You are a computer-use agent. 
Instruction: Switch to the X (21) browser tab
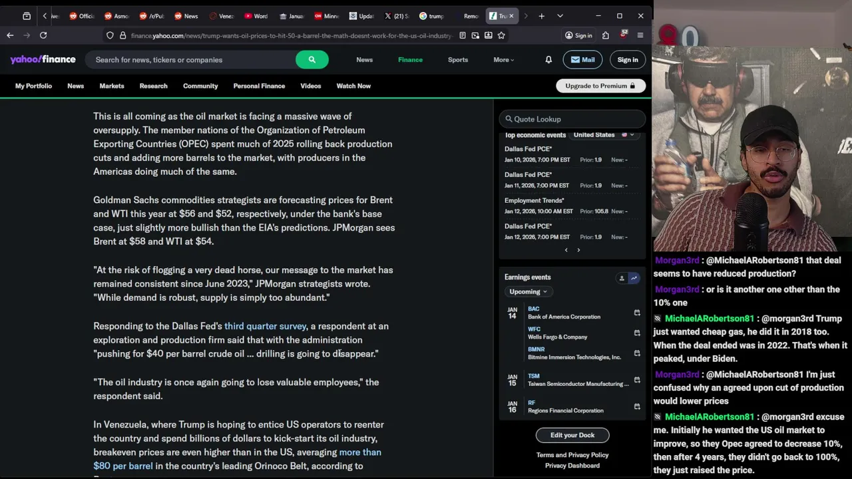click(396, 16)
